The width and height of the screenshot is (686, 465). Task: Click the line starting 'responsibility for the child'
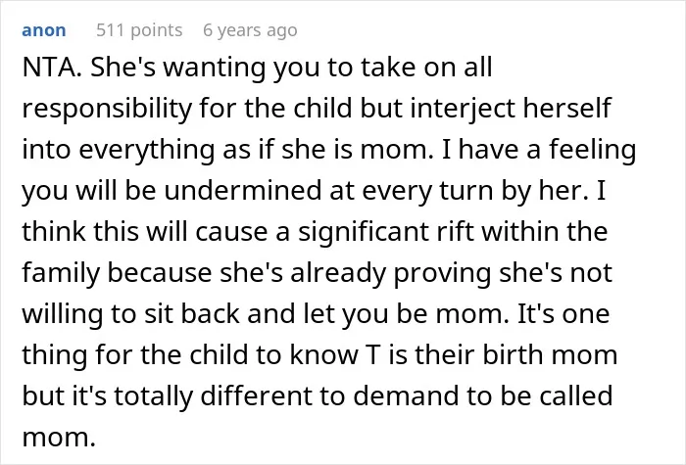click(x=317, y=108)
